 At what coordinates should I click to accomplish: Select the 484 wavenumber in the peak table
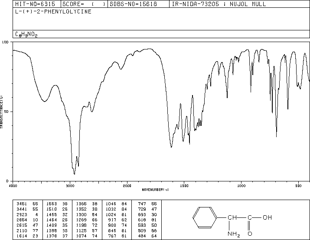point(142,236)
